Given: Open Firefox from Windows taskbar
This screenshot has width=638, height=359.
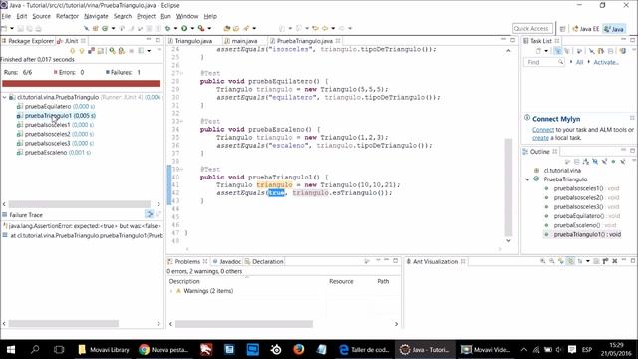Looking at the screenshot, I should click(299, 349).
